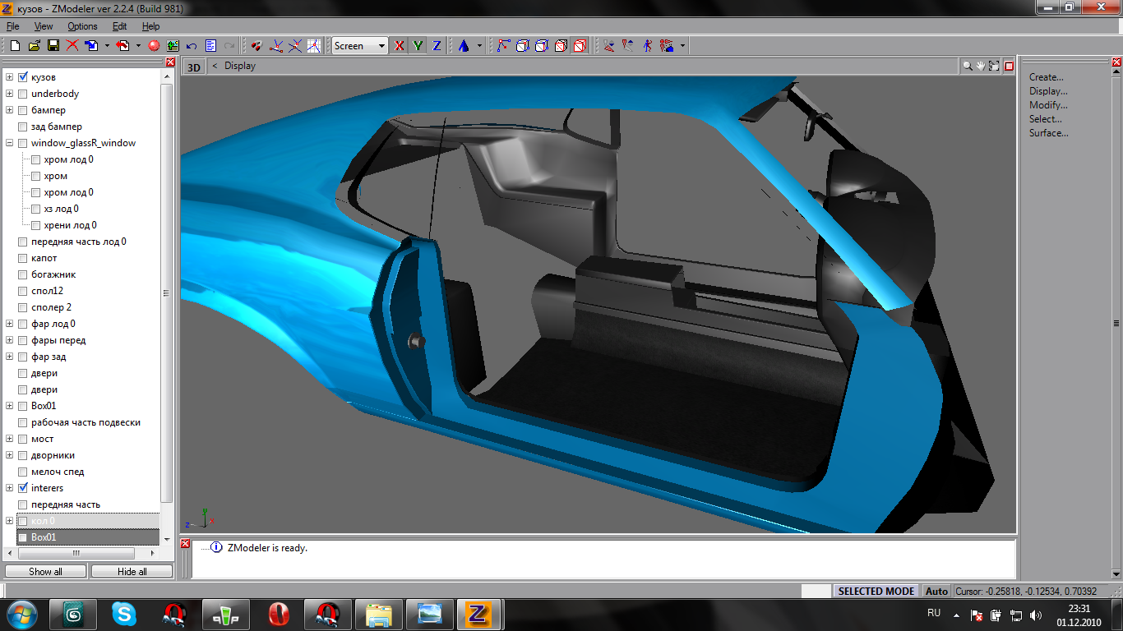Click the red sphere materials editor icon
Image resolution: width=1123 pixels, height=631 pixels.
154,46
